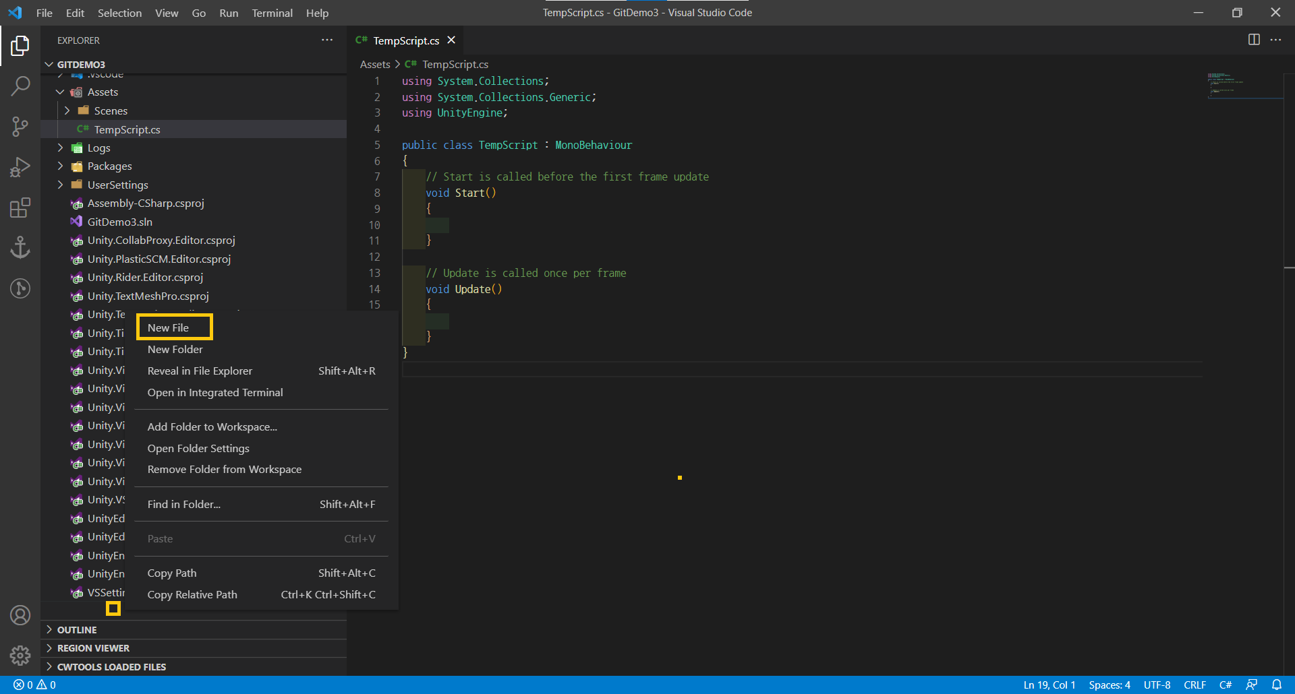This screenshot has width=1295, height=694.
Task: Click the anchor icon in activity bar
Action: pyautogui.click(x=20, y=247)
